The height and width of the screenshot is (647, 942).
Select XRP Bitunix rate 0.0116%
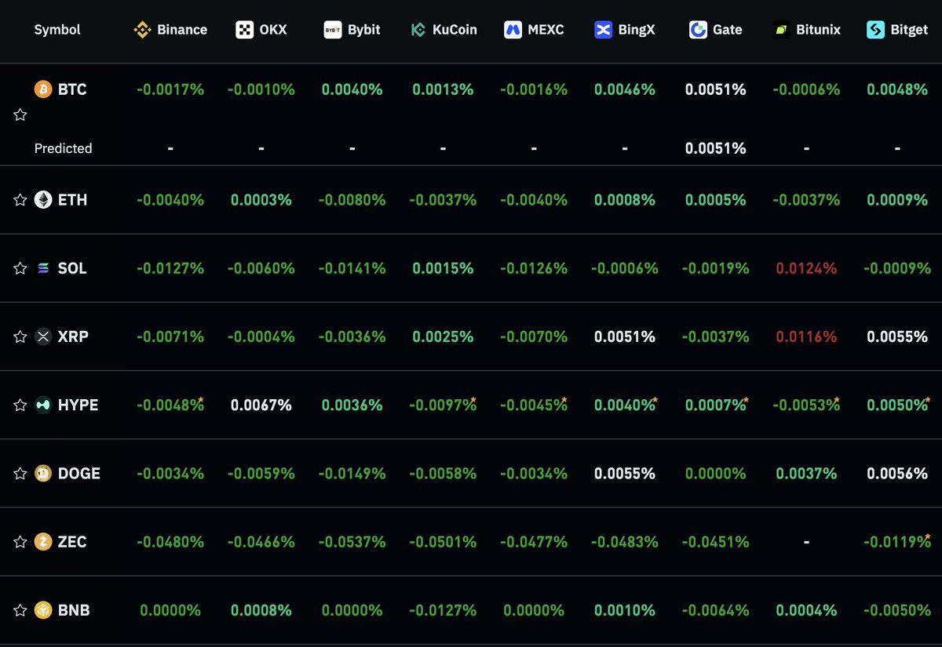(806, 336)
